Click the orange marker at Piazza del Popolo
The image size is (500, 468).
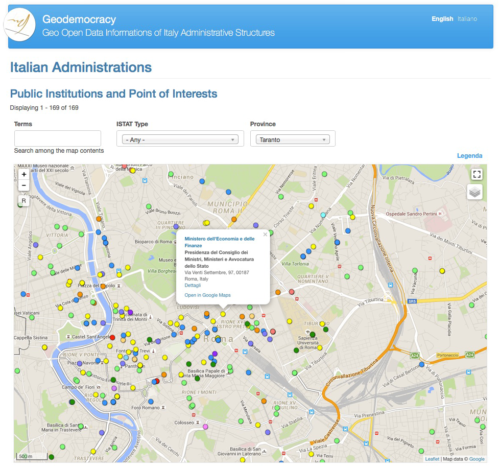coord(103,286)
